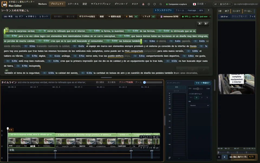Select the 'el espejo sin marco' subtitle clip
This screenshot has height=163, width=260.
click(86, 135)
